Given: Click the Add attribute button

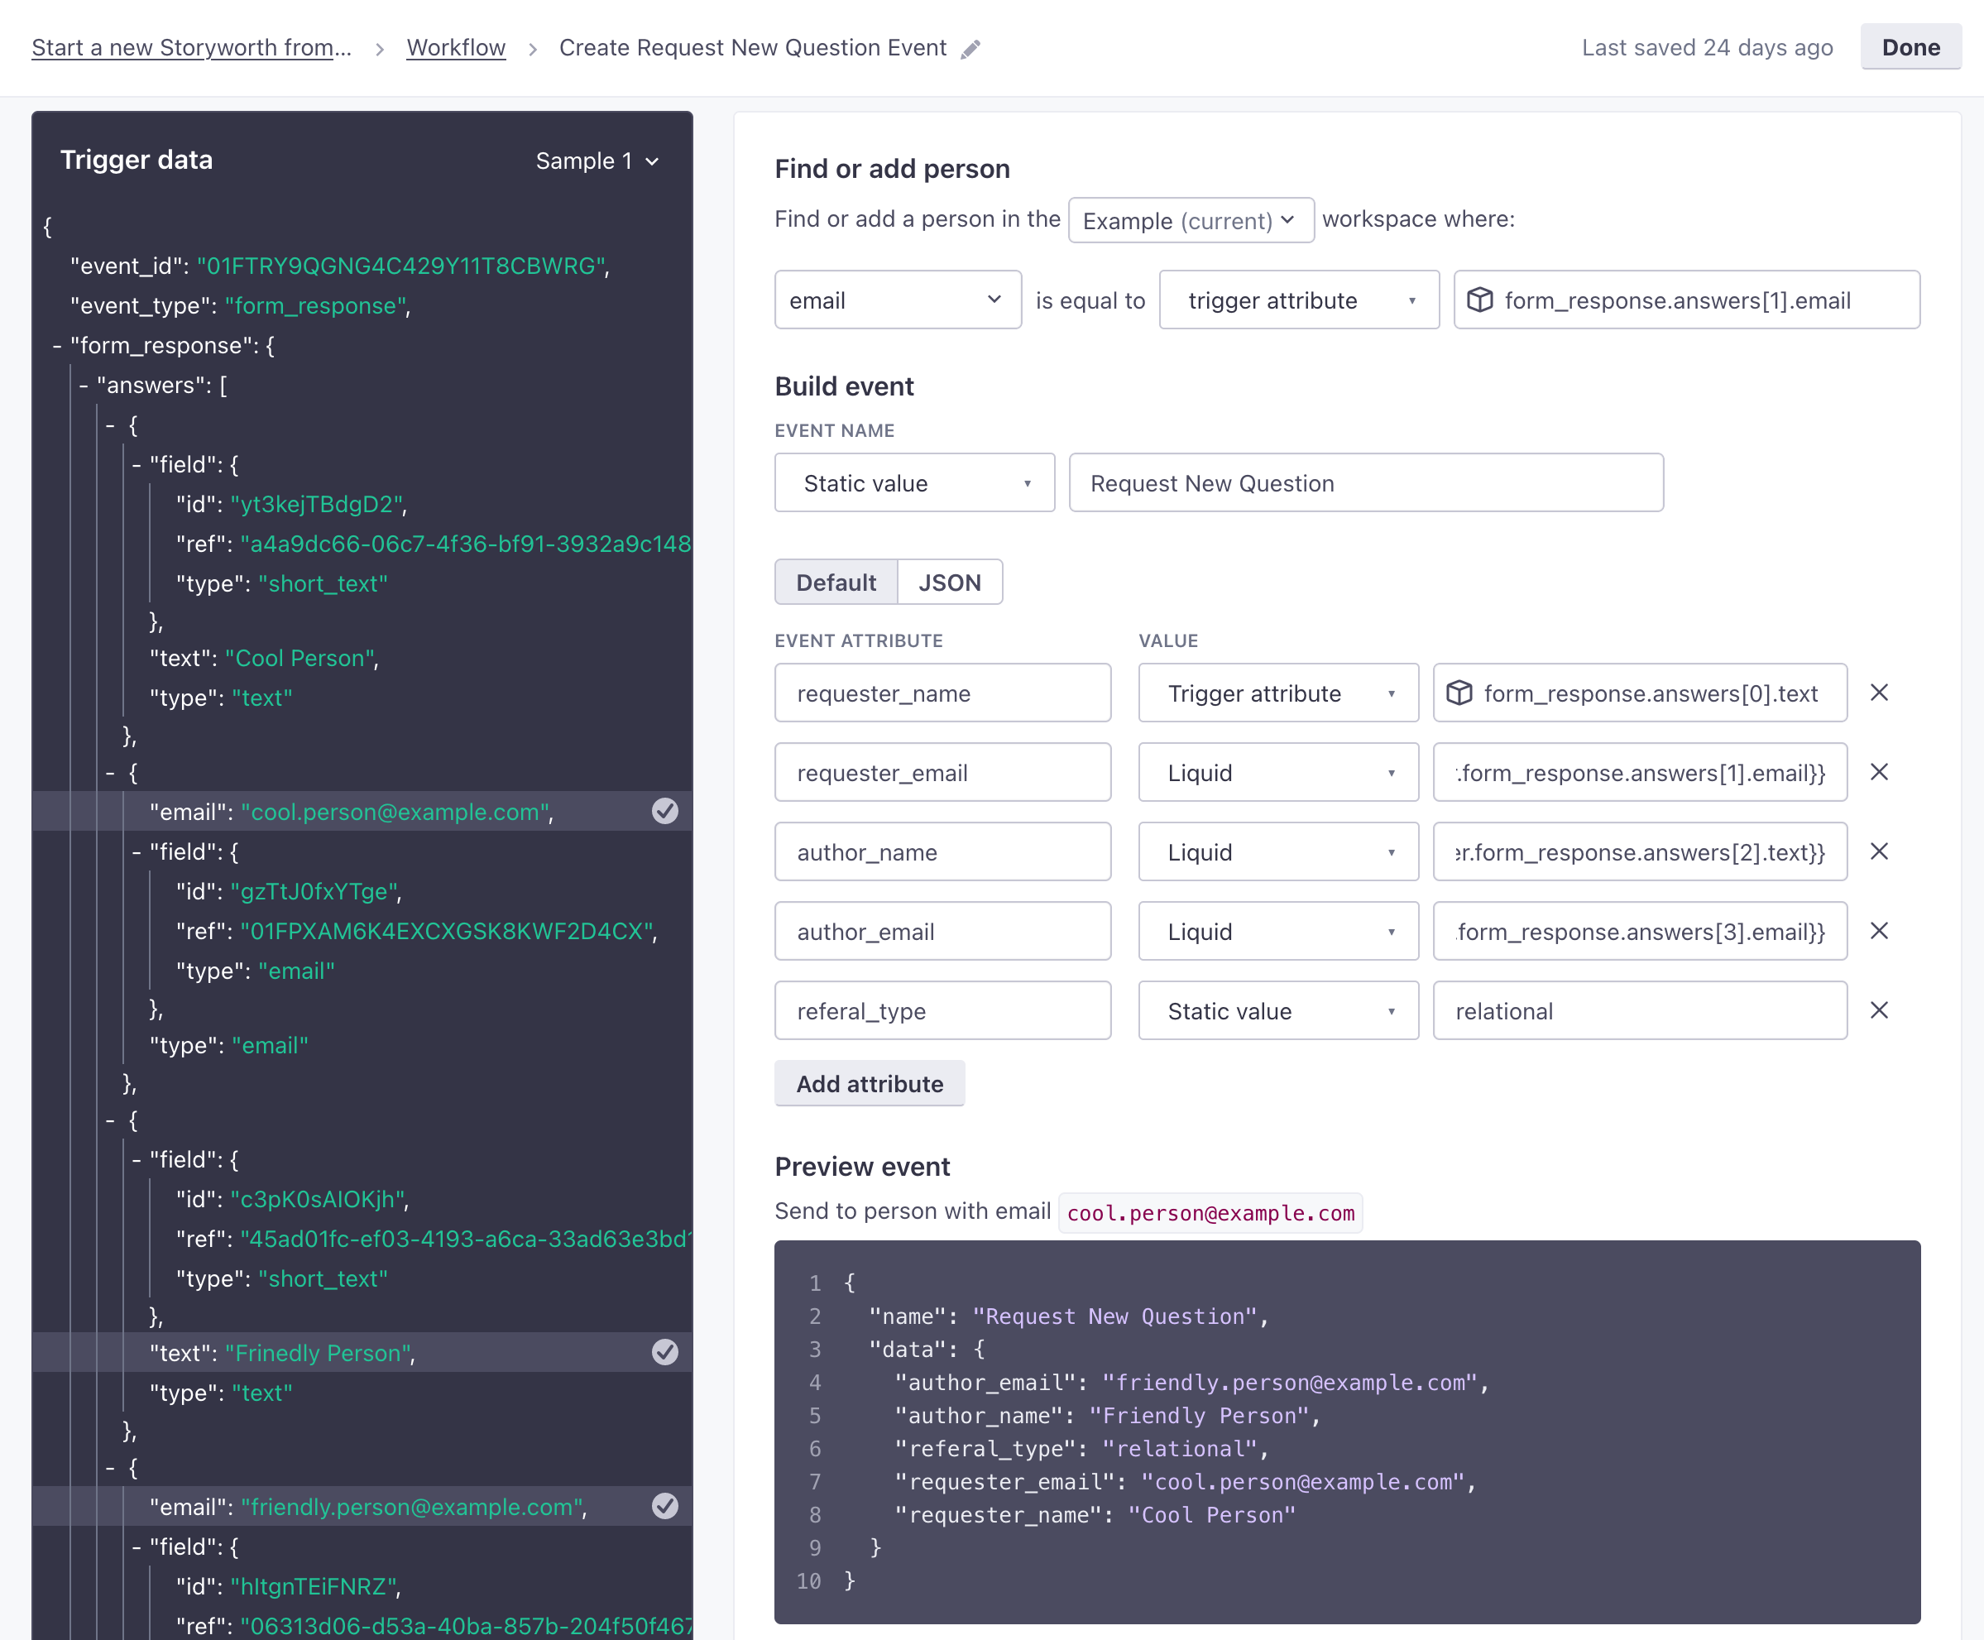Looking at the screenshot, I should (869, 1085).
